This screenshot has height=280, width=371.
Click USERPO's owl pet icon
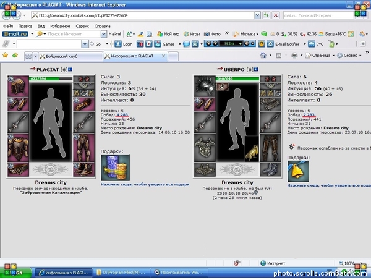pyautogui.click(x=252, y=149)
